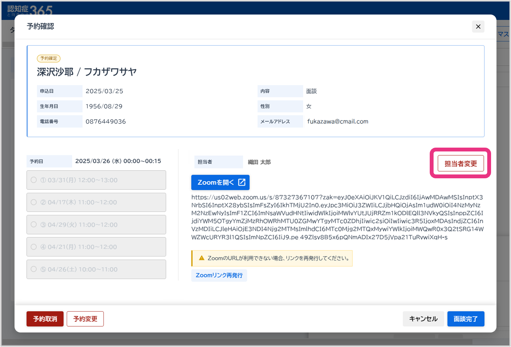Select radio option ③ 04/29(火) 11:00~12:00
The height and width of the screenshot is (347, 511).
coord(34,224)
